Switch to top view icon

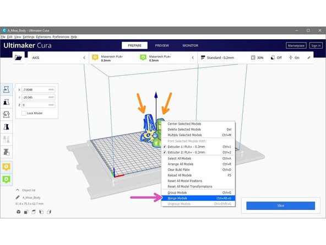click(x=34, y=212)
